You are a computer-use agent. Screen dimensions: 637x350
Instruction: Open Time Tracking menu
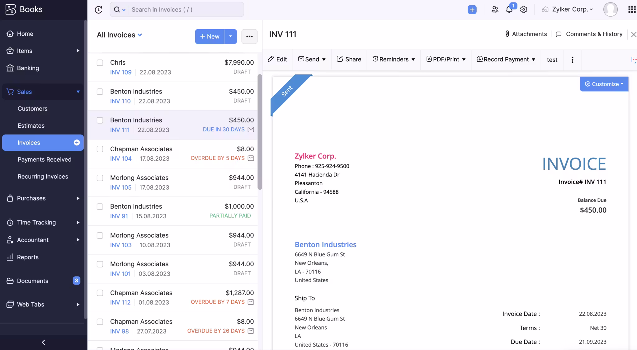[x=43, y=222]
